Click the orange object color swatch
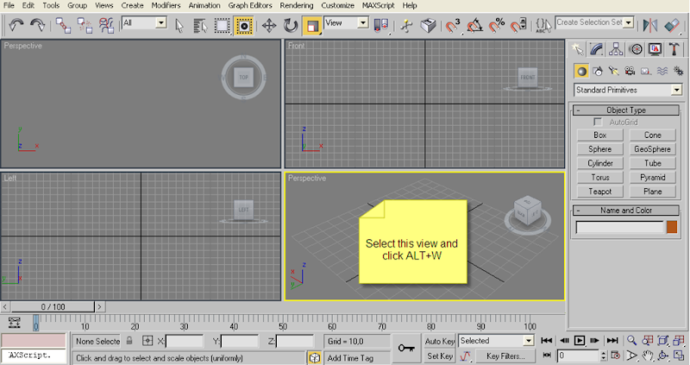The height and width of the screenshot is (365, 690). (x=672, y=227)
